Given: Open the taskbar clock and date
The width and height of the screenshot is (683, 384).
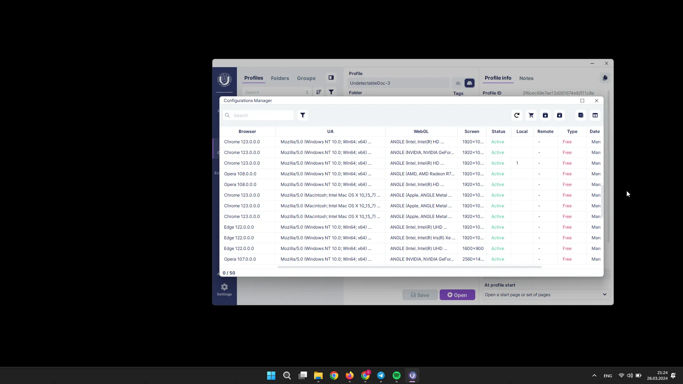Looking at the screenshot, I should point(657,375).
